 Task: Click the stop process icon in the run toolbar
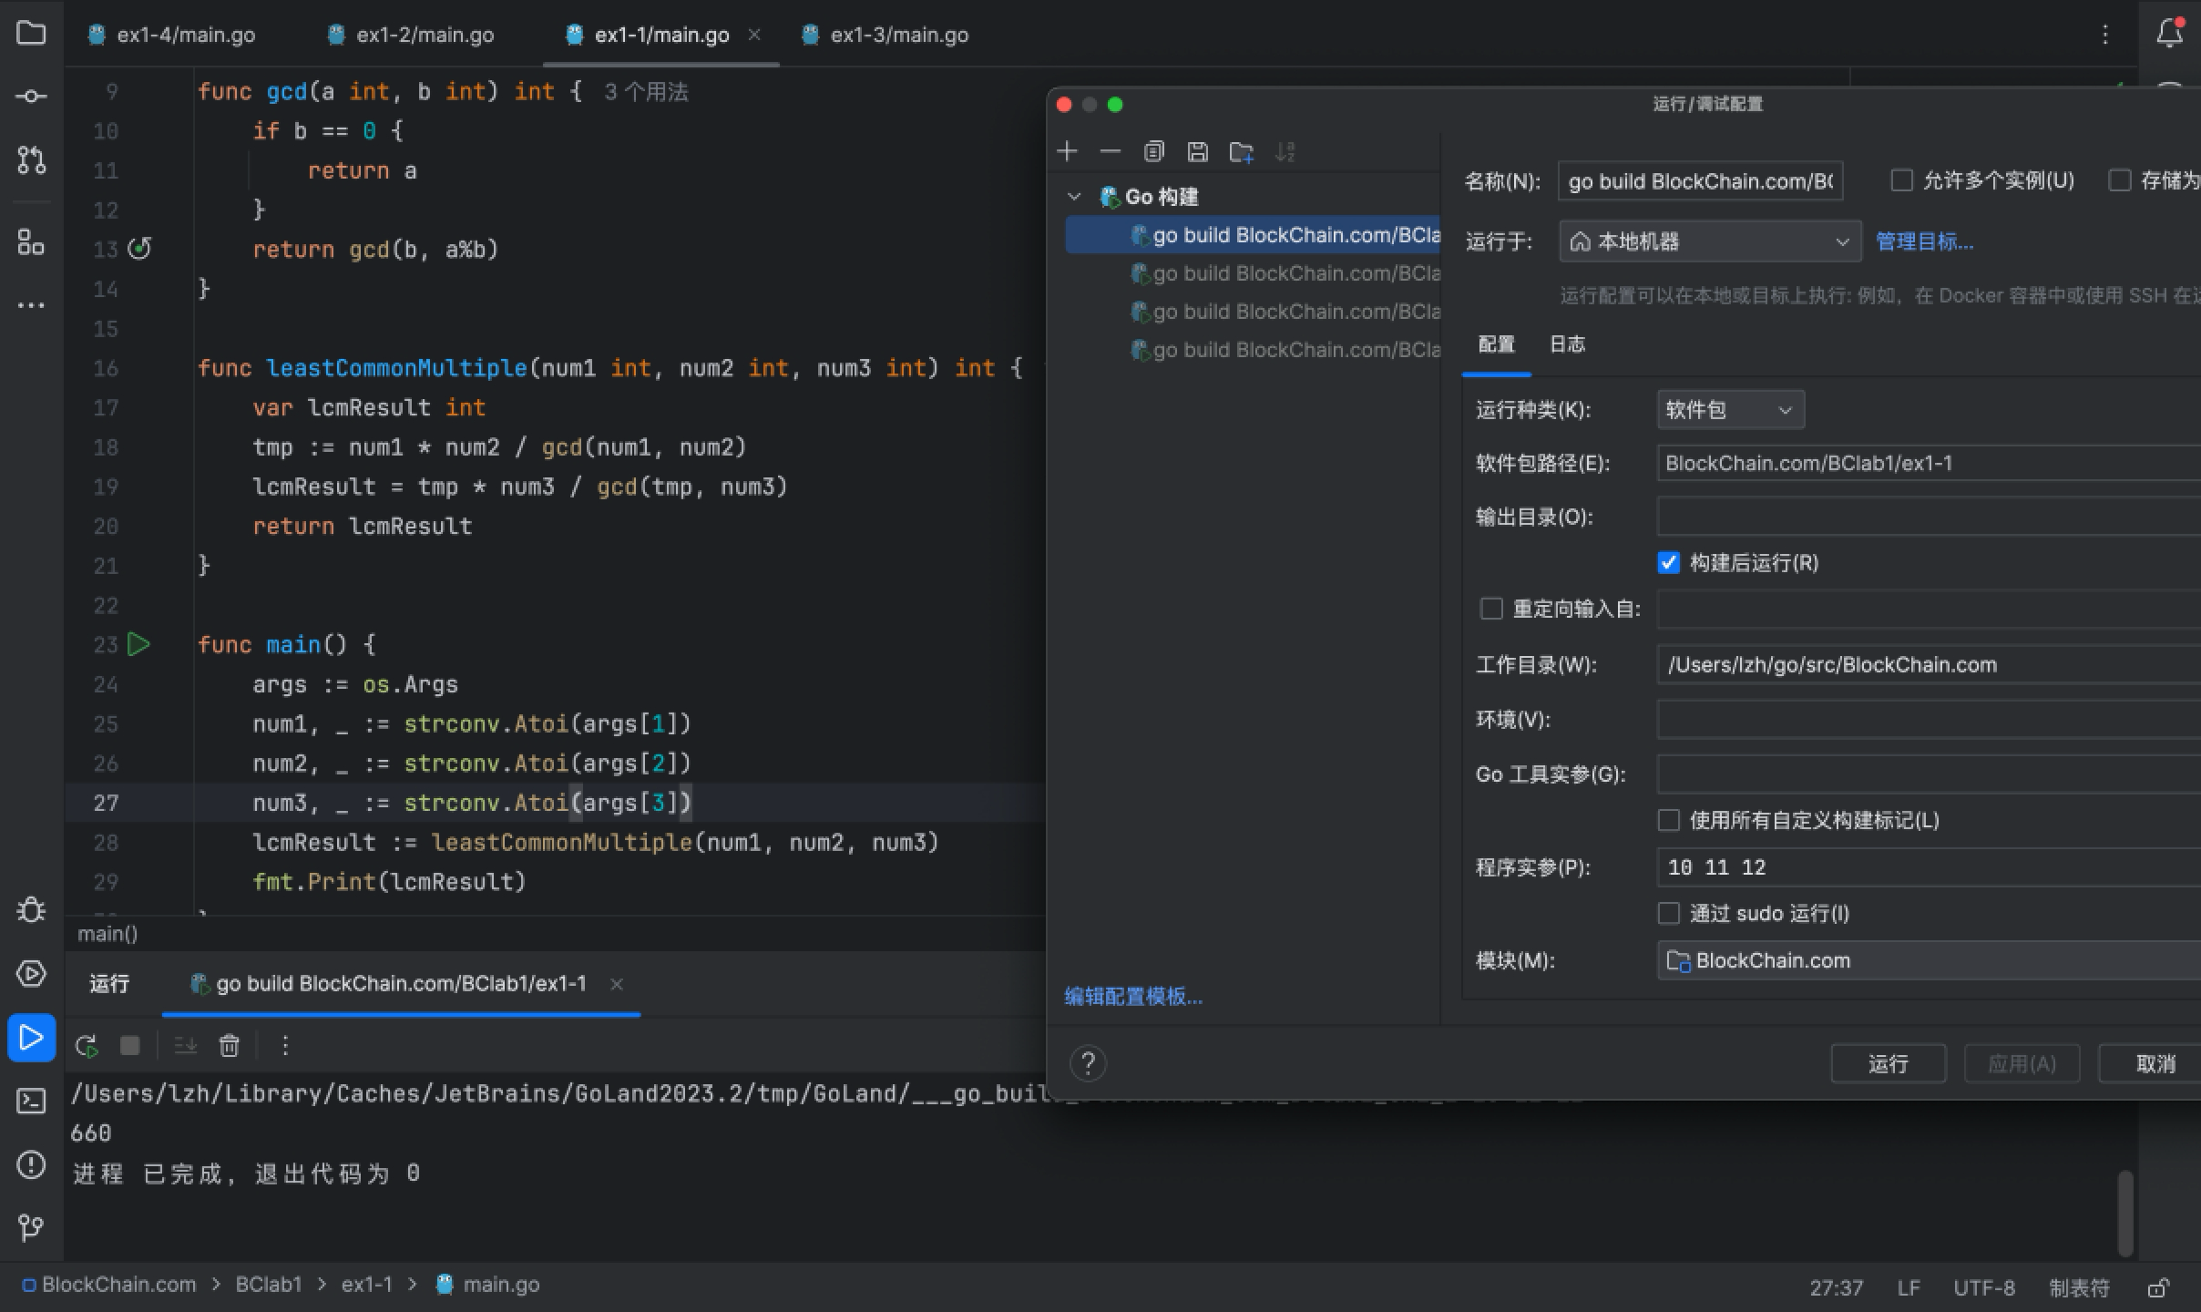130,1046
